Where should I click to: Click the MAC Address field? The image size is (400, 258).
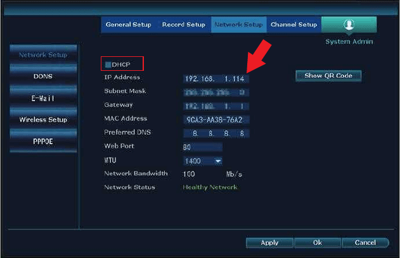tap(216, 120)
